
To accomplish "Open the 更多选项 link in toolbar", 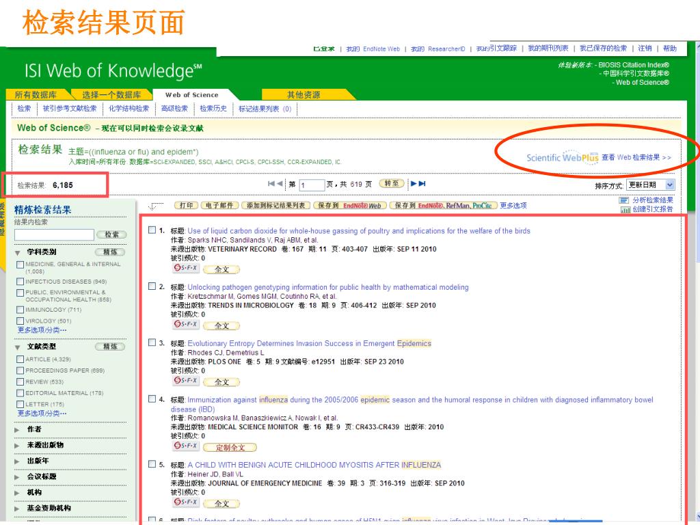I will [x=513, y=205].
